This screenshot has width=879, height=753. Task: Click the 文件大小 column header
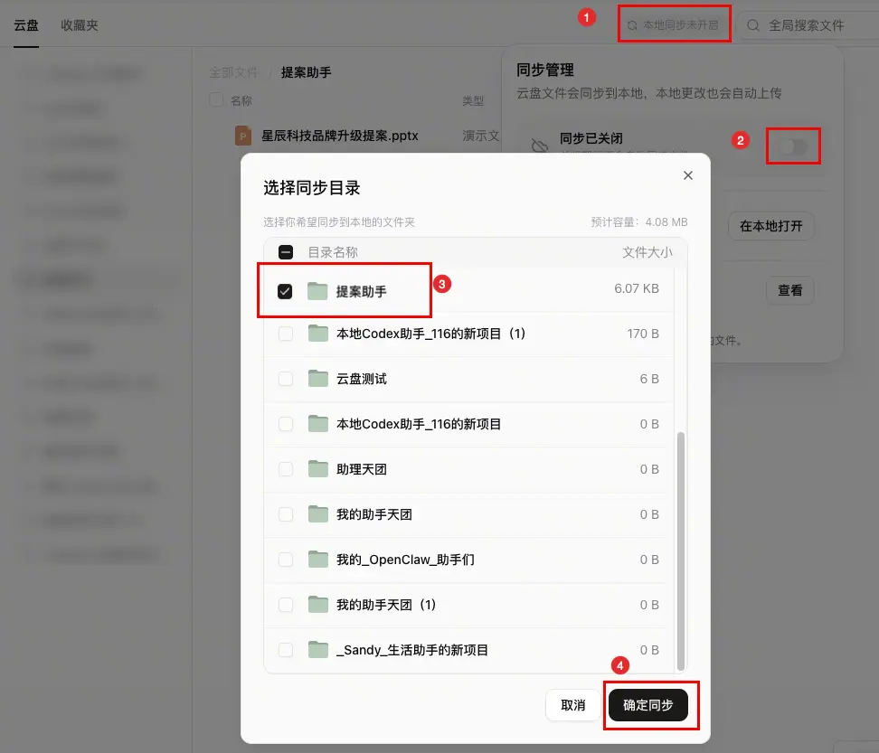tap(647, 252)
